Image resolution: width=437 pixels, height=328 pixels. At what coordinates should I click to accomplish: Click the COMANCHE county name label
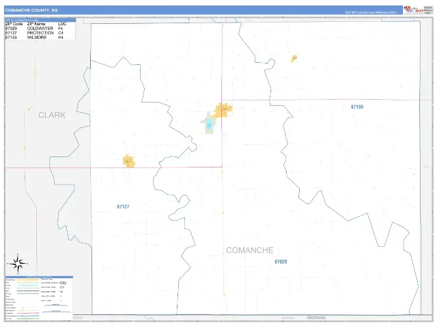[x=249, y=250]
